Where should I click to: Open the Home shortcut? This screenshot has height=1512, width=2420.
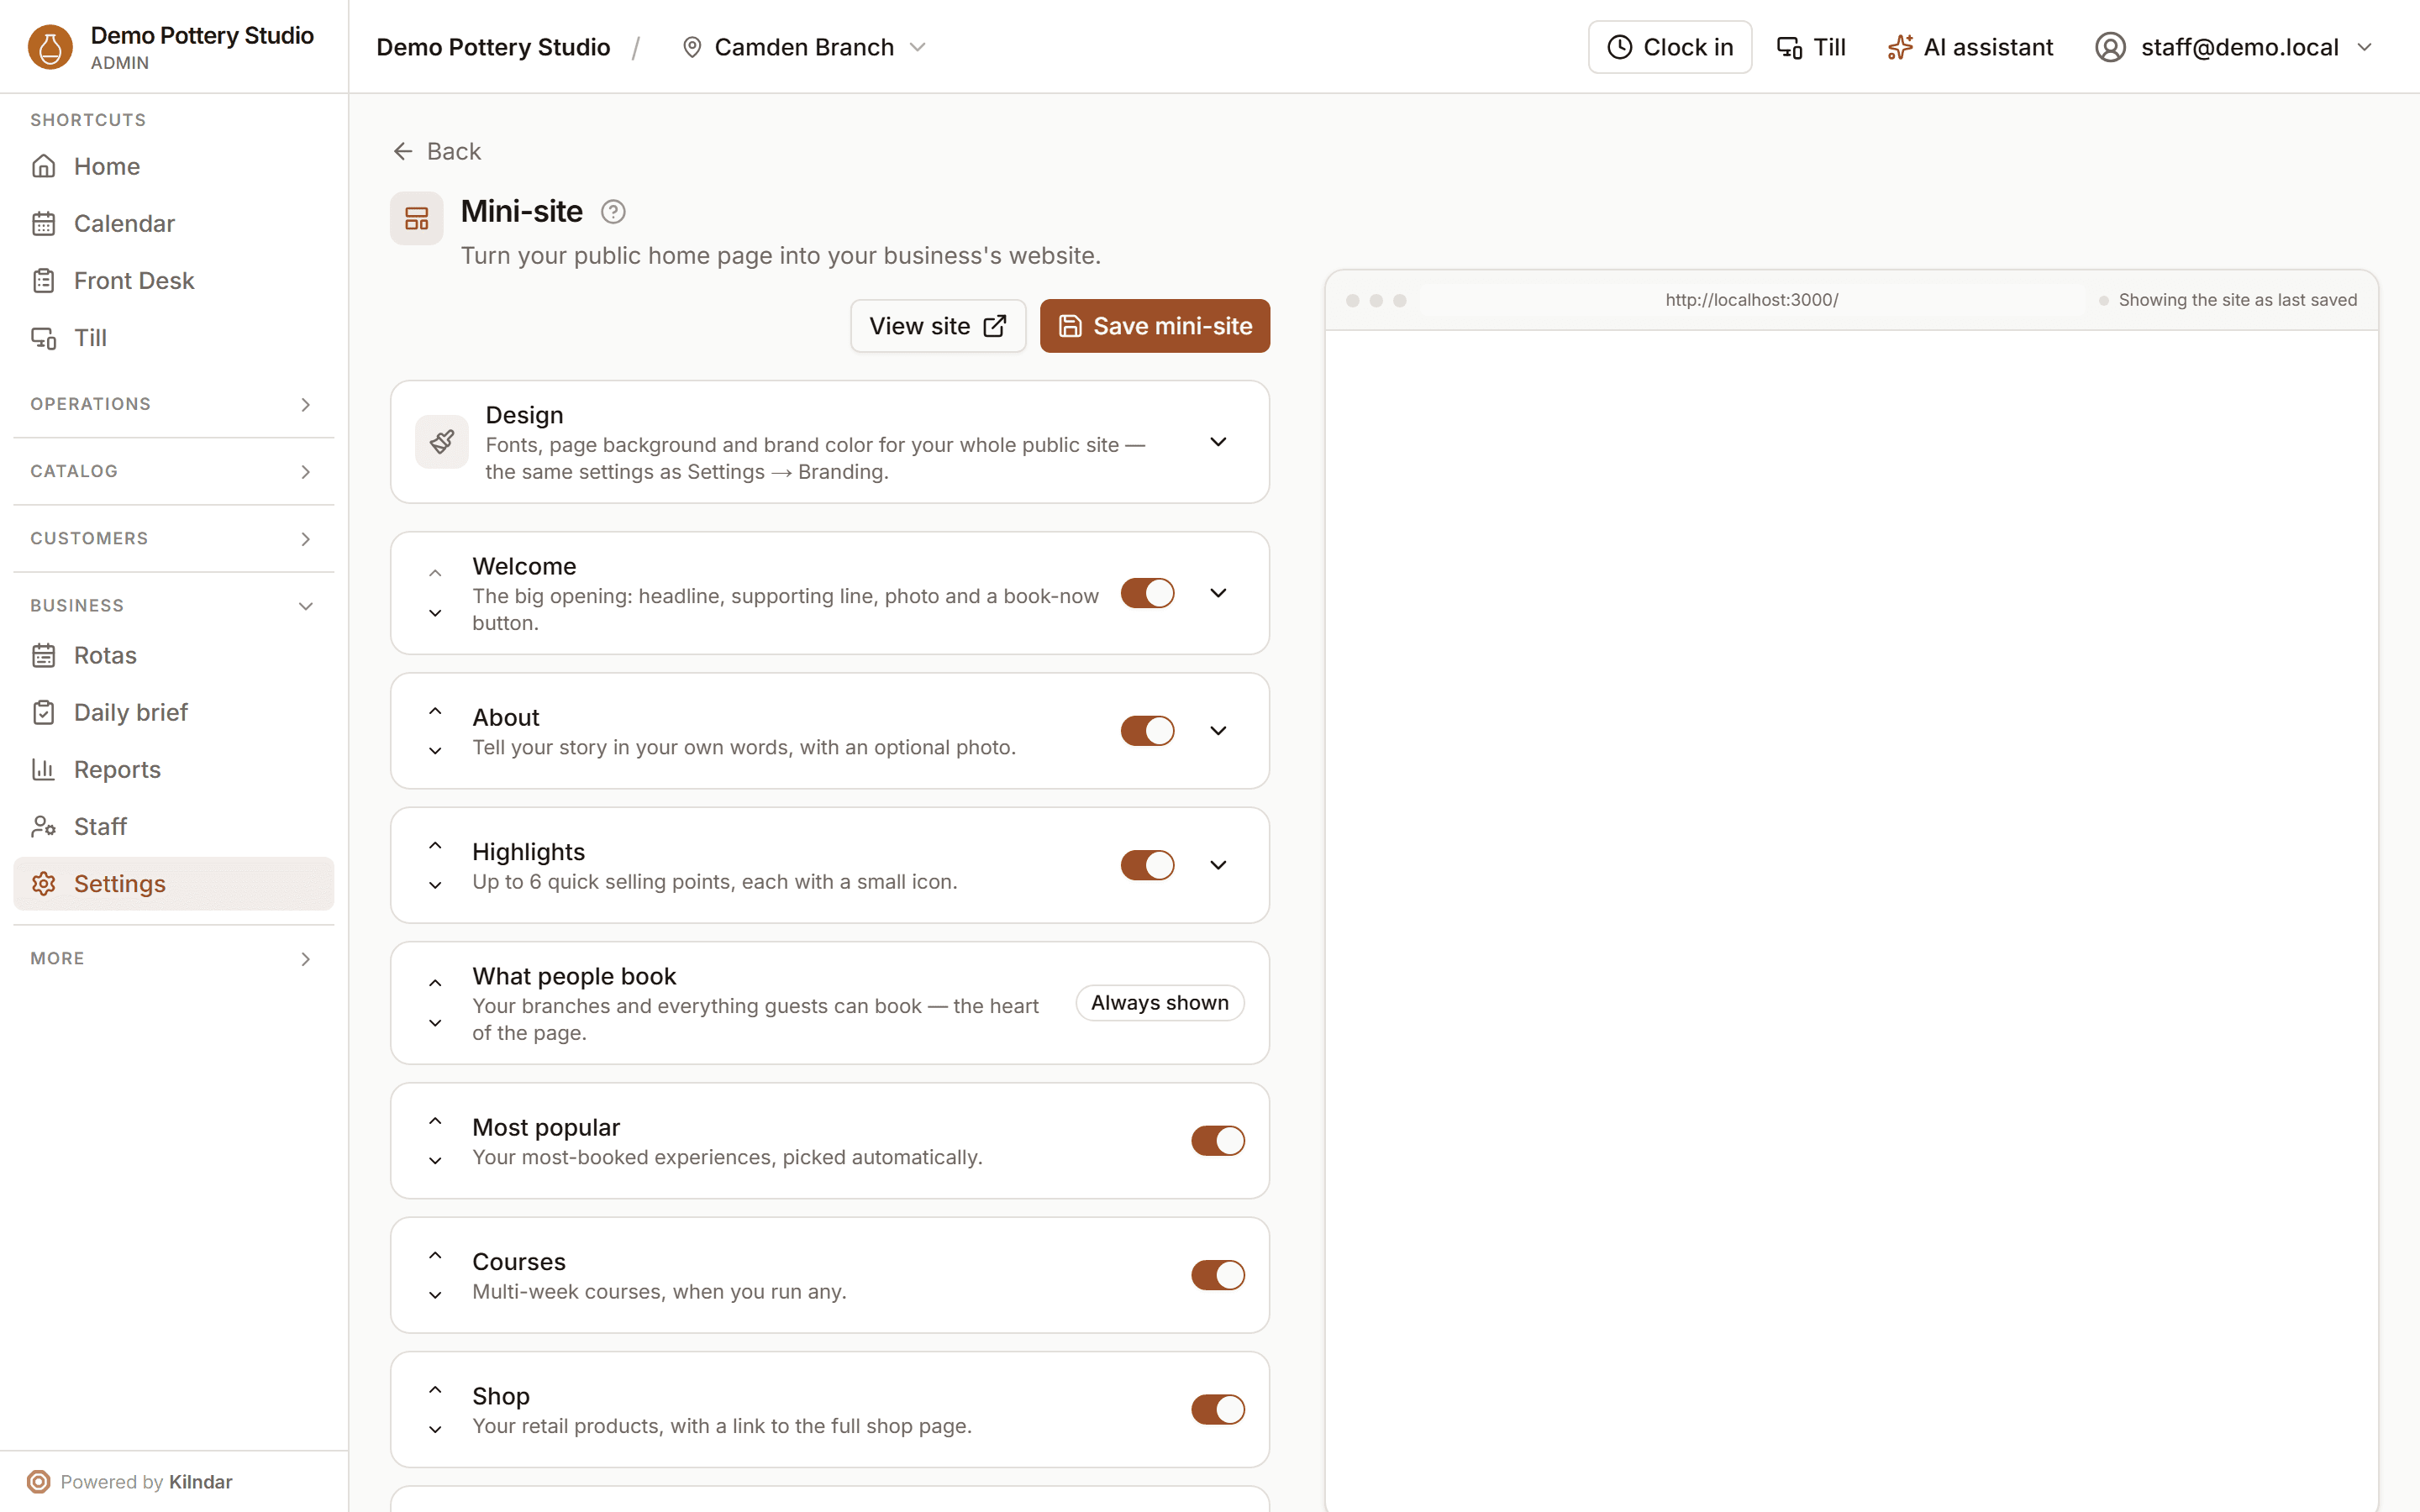173,166
